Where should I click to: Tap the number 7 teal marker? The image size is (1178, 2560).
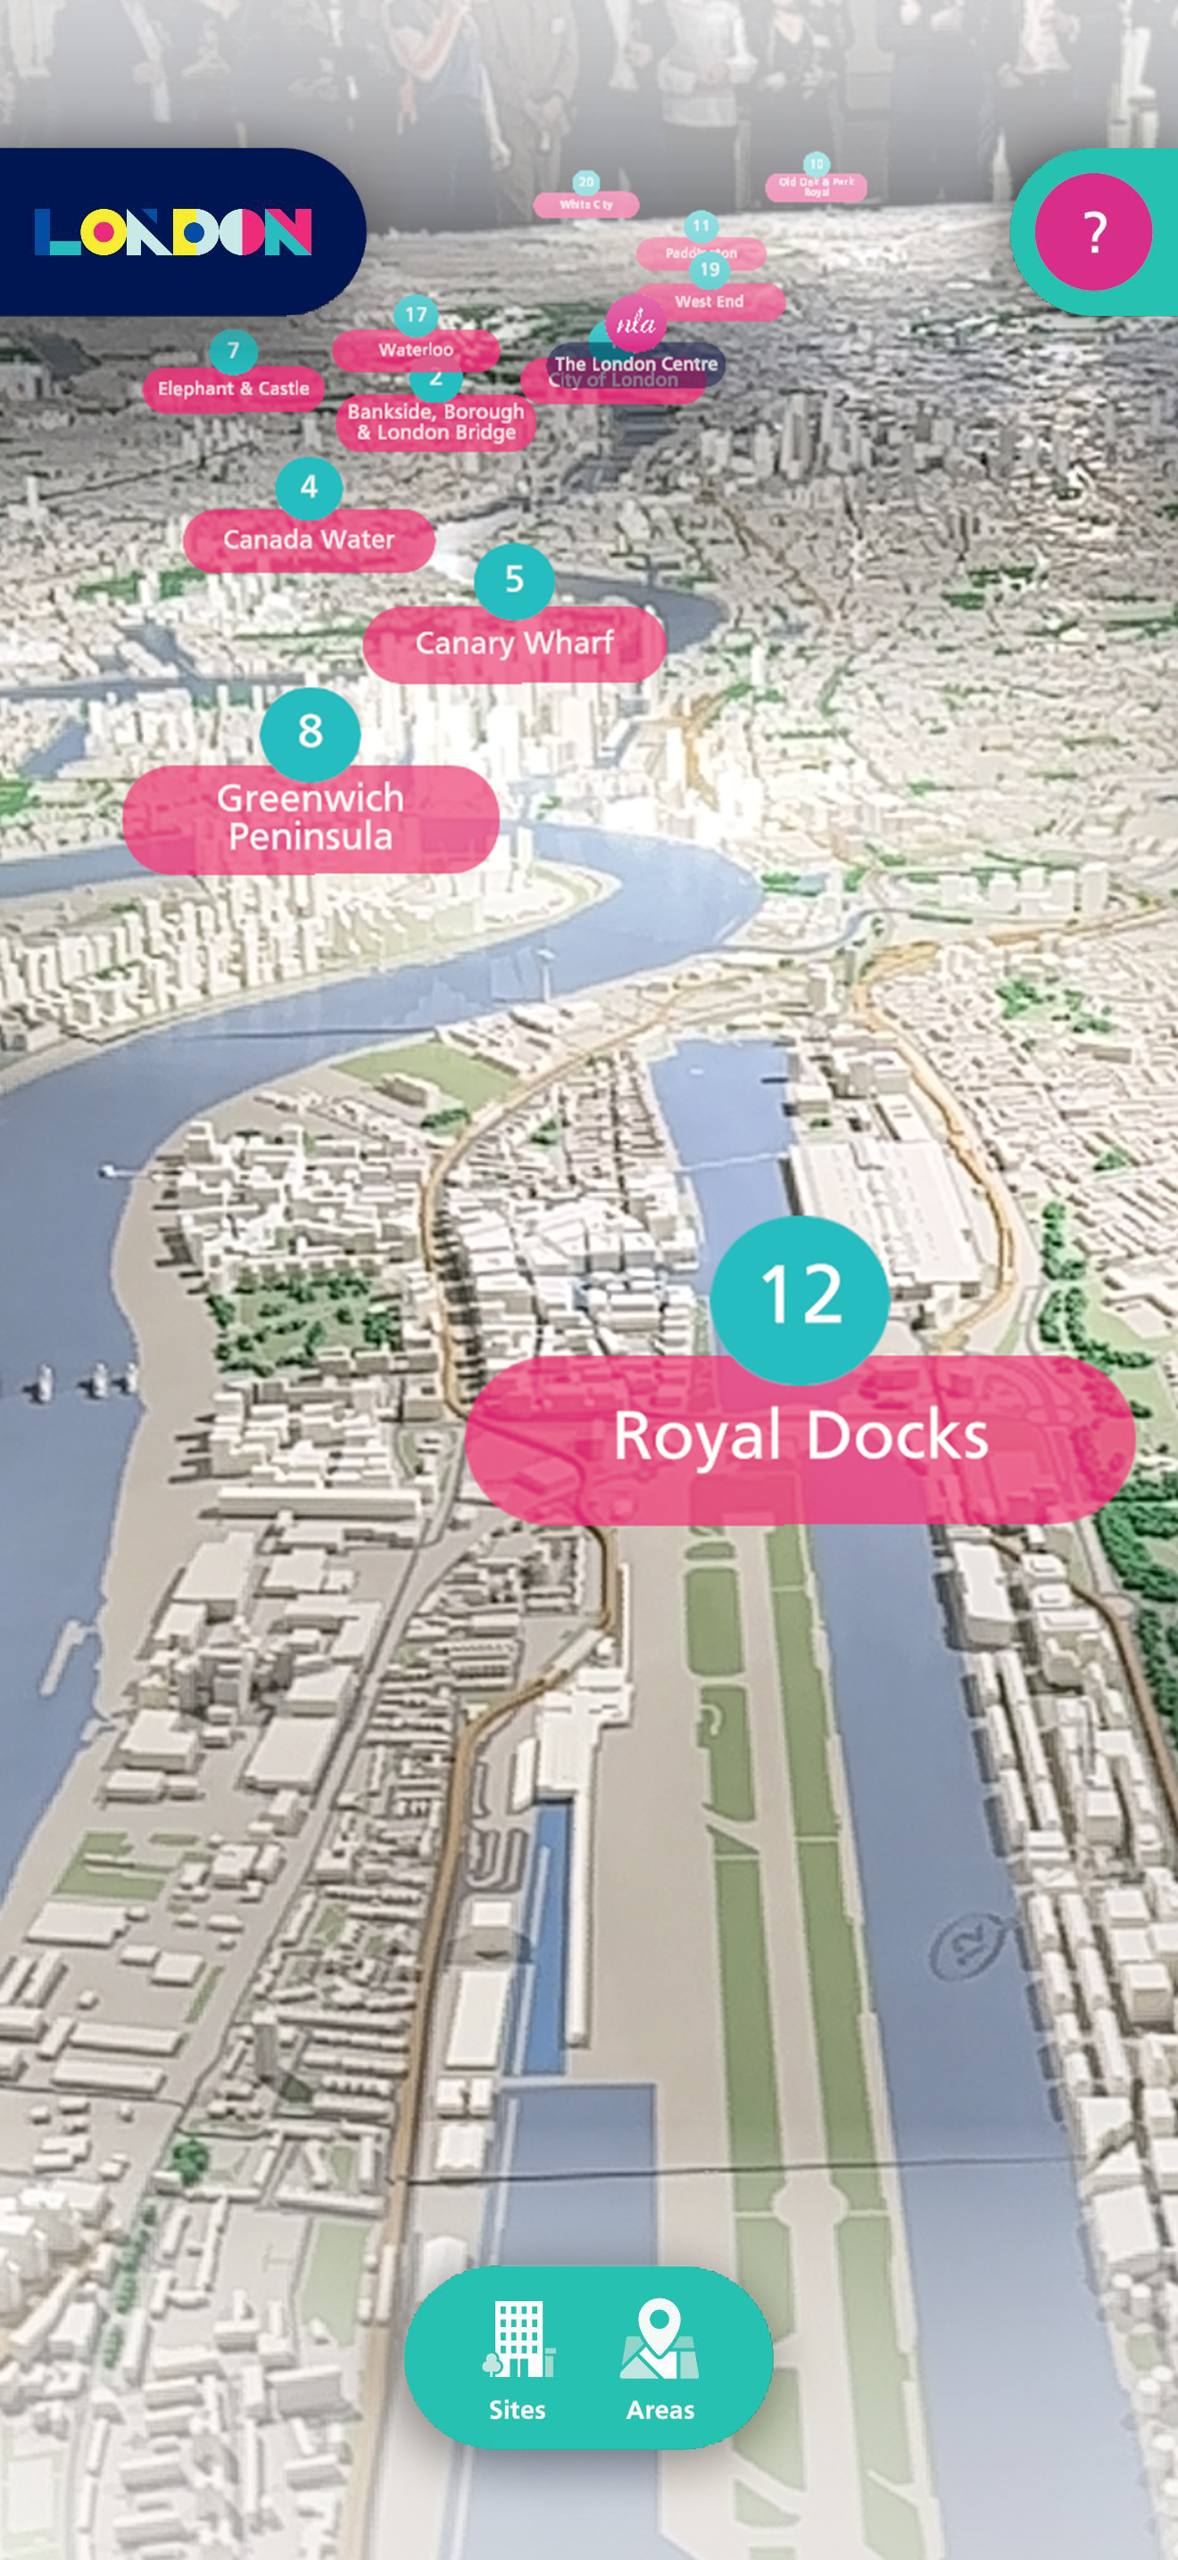(234, 352)
